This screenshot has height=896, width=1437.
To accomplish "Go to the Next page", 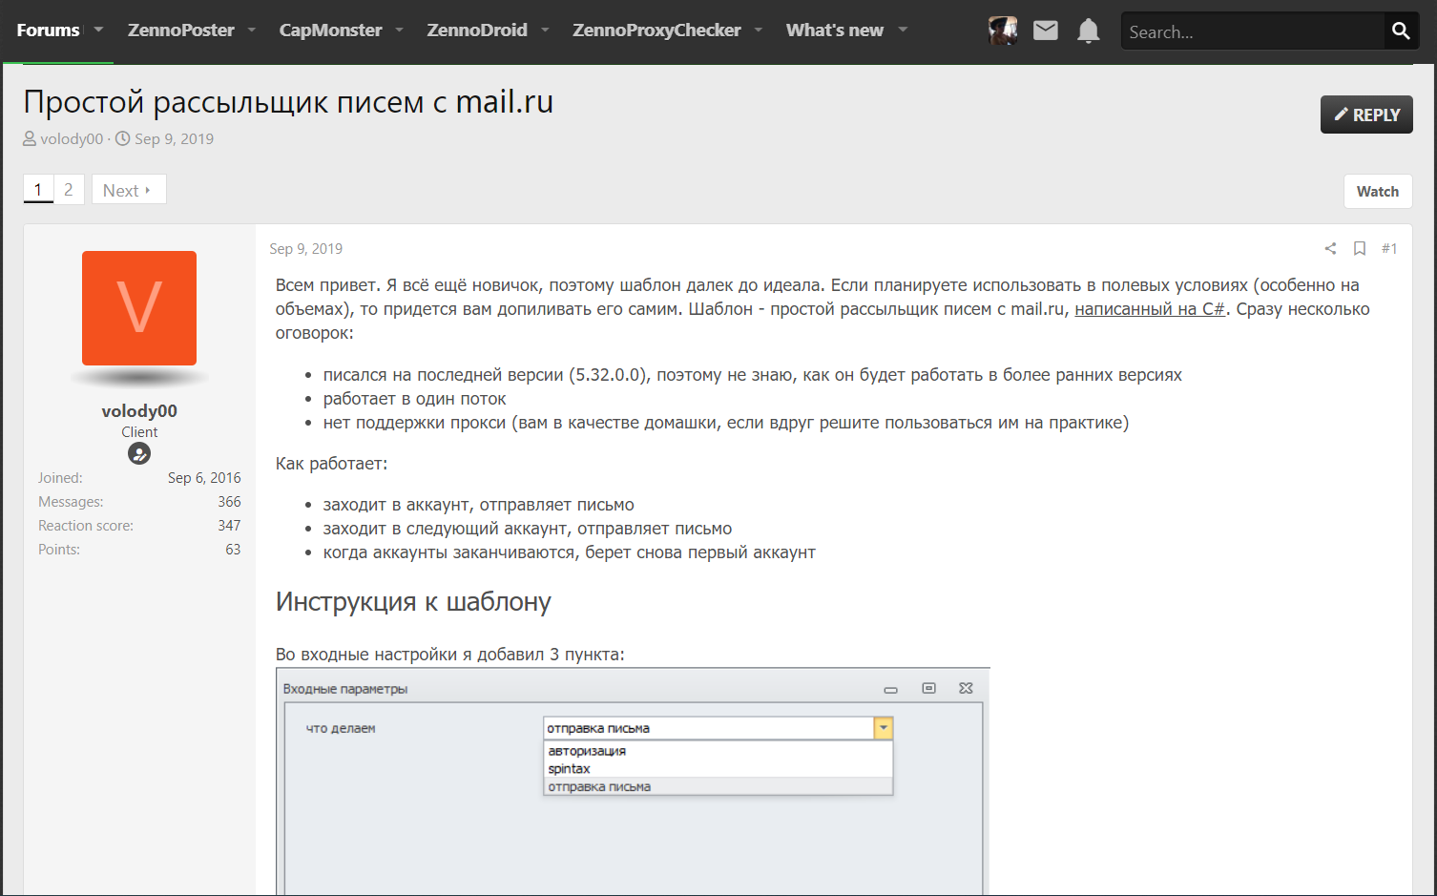I will coord(129,190).
